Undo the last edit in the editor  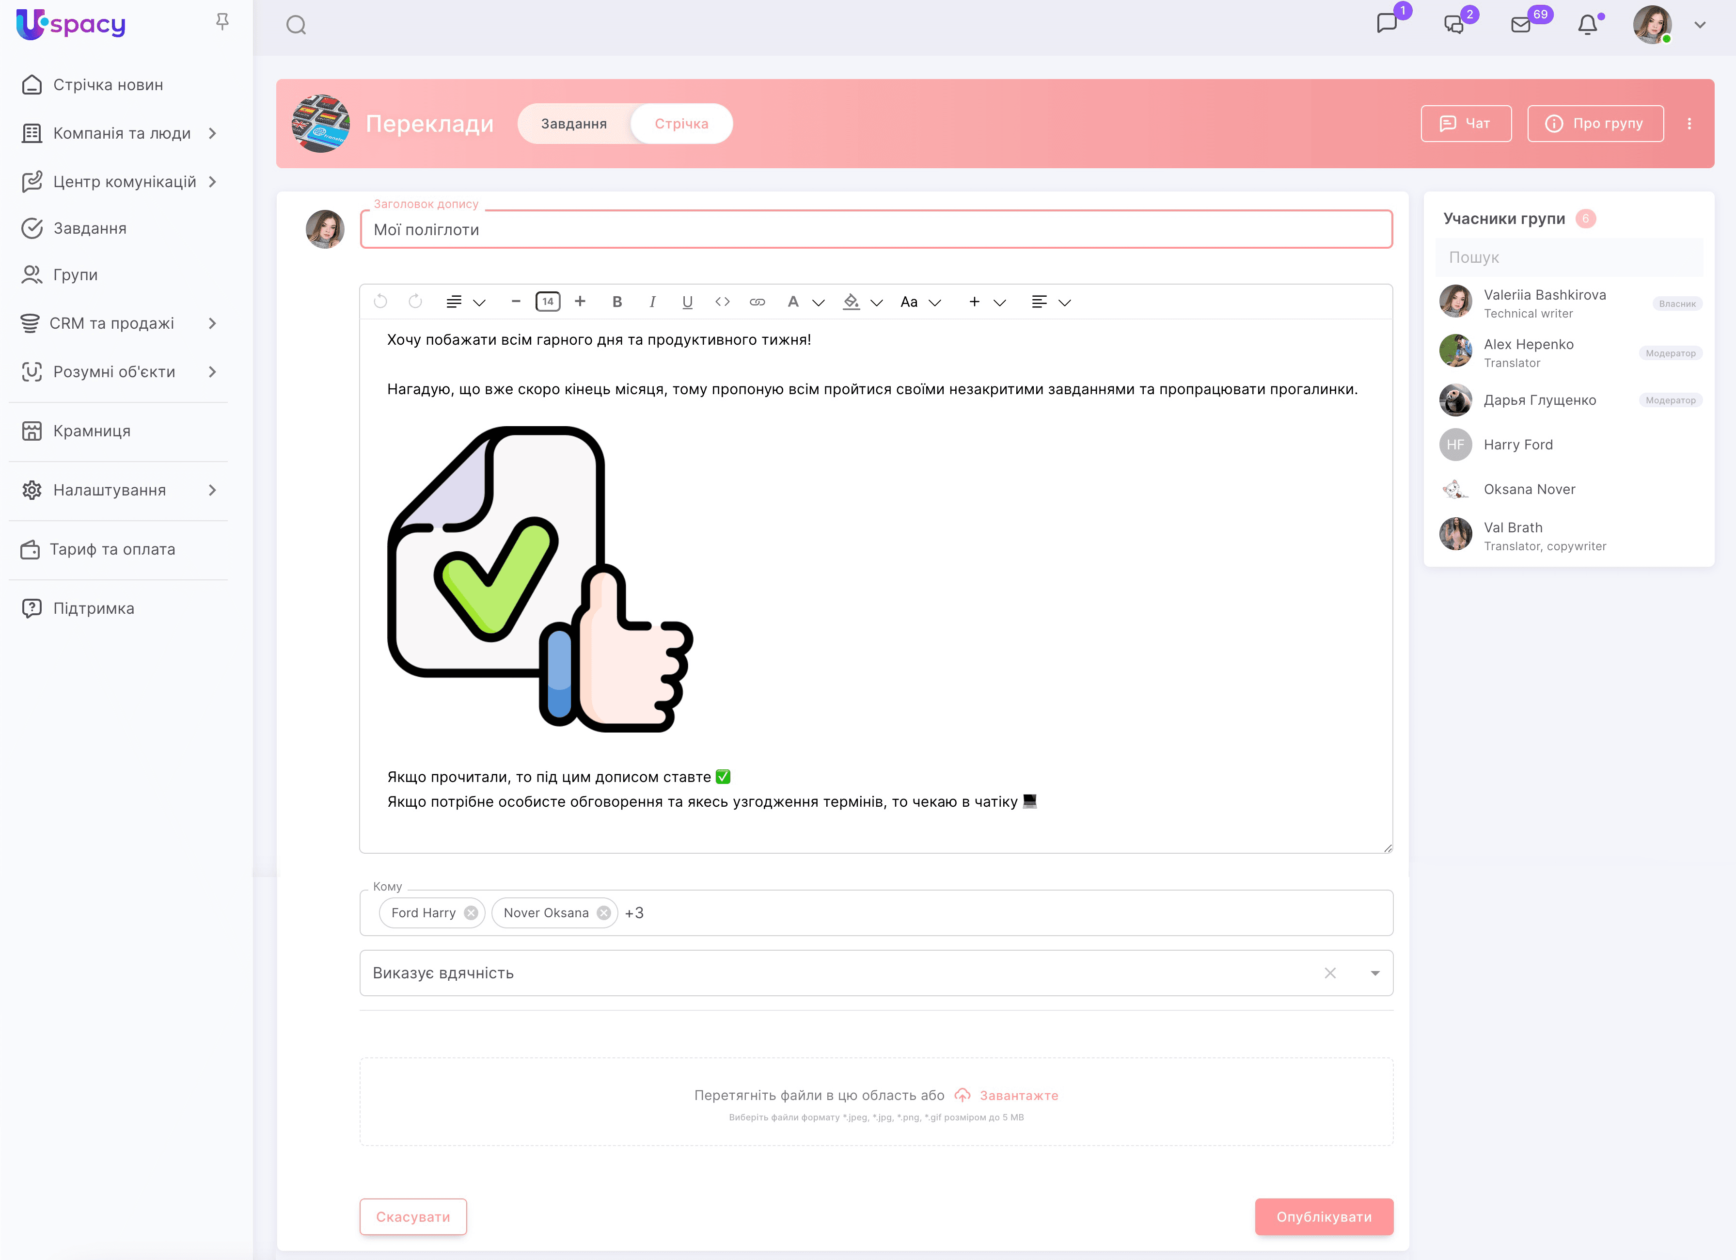(x=380, y=302)
